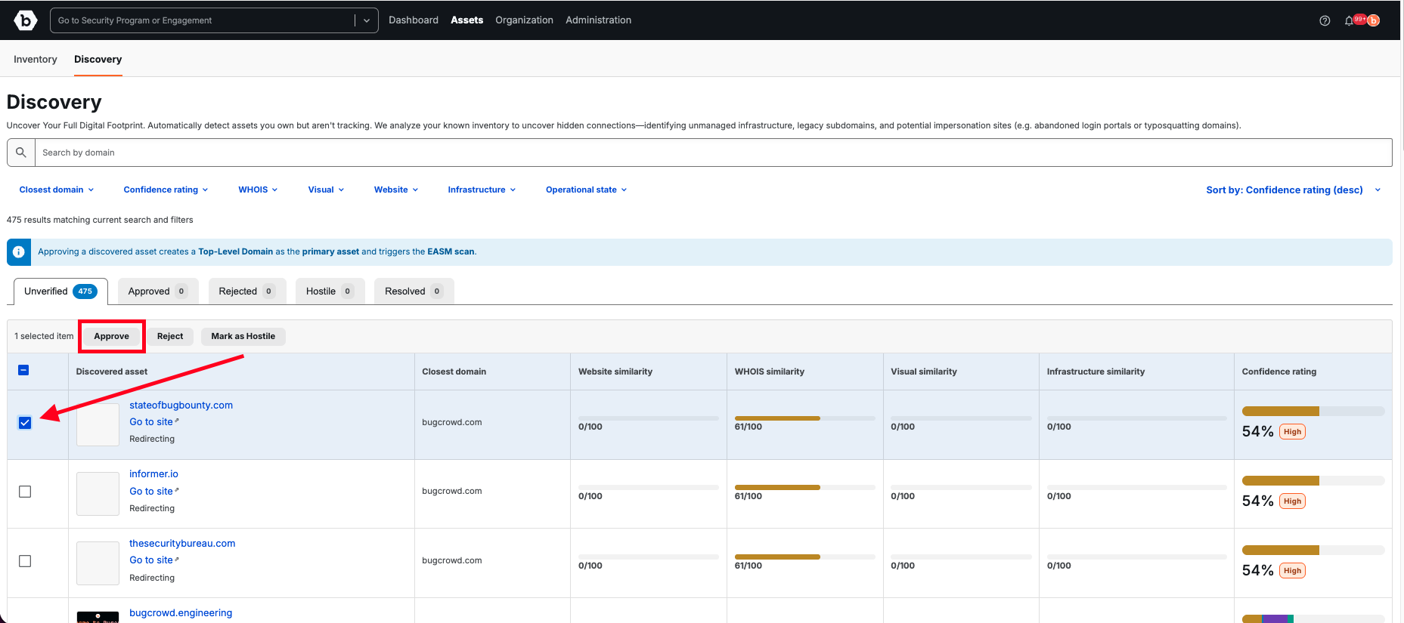Open the help question mark icon
The width and height of the screenshot is (1404, 623).
coord(1325,20)
